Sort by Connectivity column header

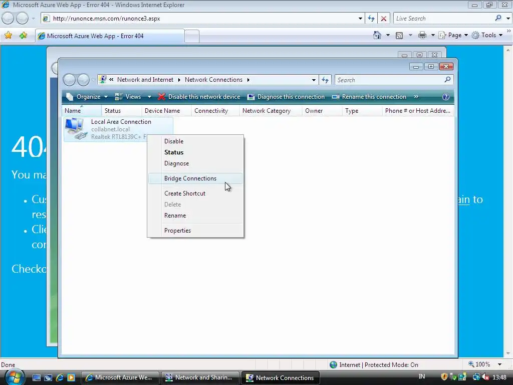(x=215, y=111)
